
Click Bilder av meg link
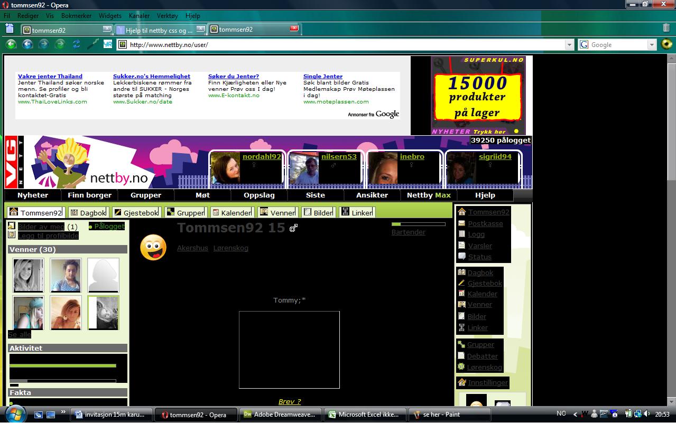41,227
